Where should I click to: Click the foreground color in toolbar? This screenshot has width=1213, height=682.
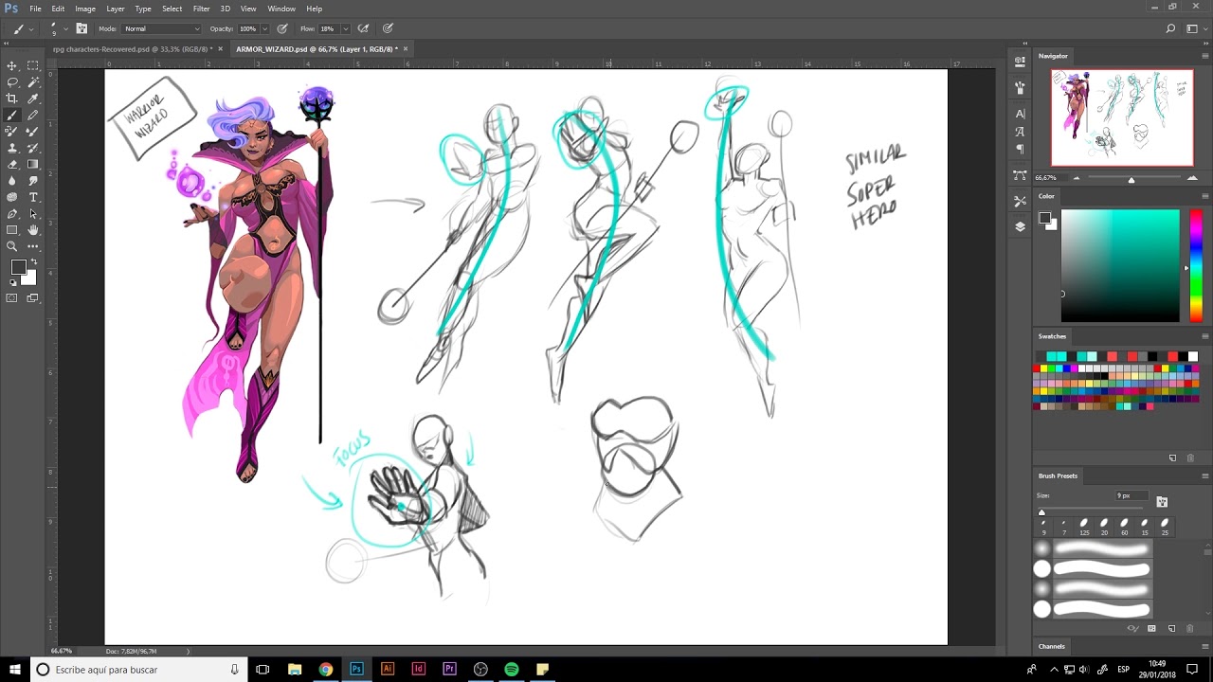point(18,268)
